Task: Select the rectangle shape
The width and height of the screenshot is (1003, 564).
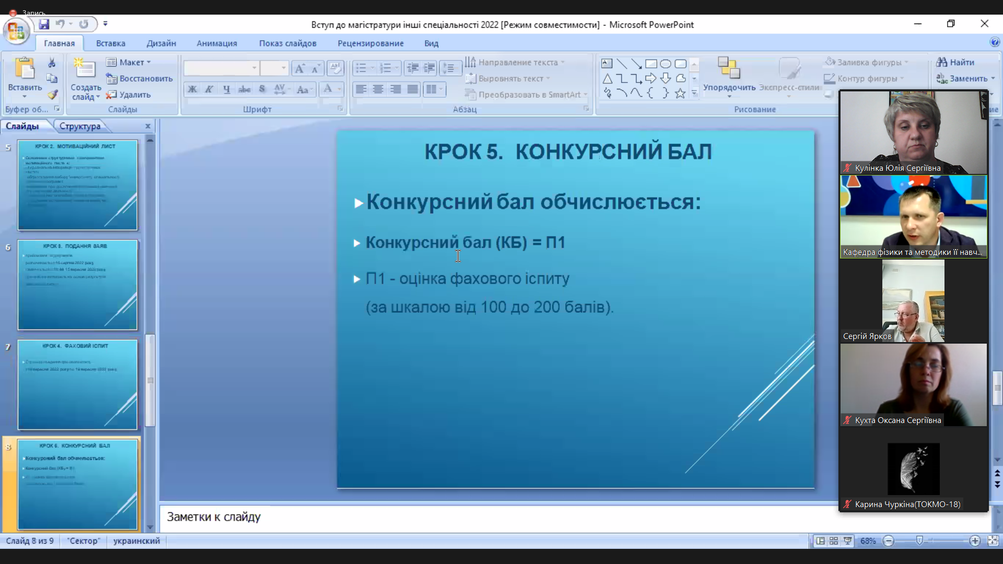Action: pyautogui.click(x=651, y=64)
